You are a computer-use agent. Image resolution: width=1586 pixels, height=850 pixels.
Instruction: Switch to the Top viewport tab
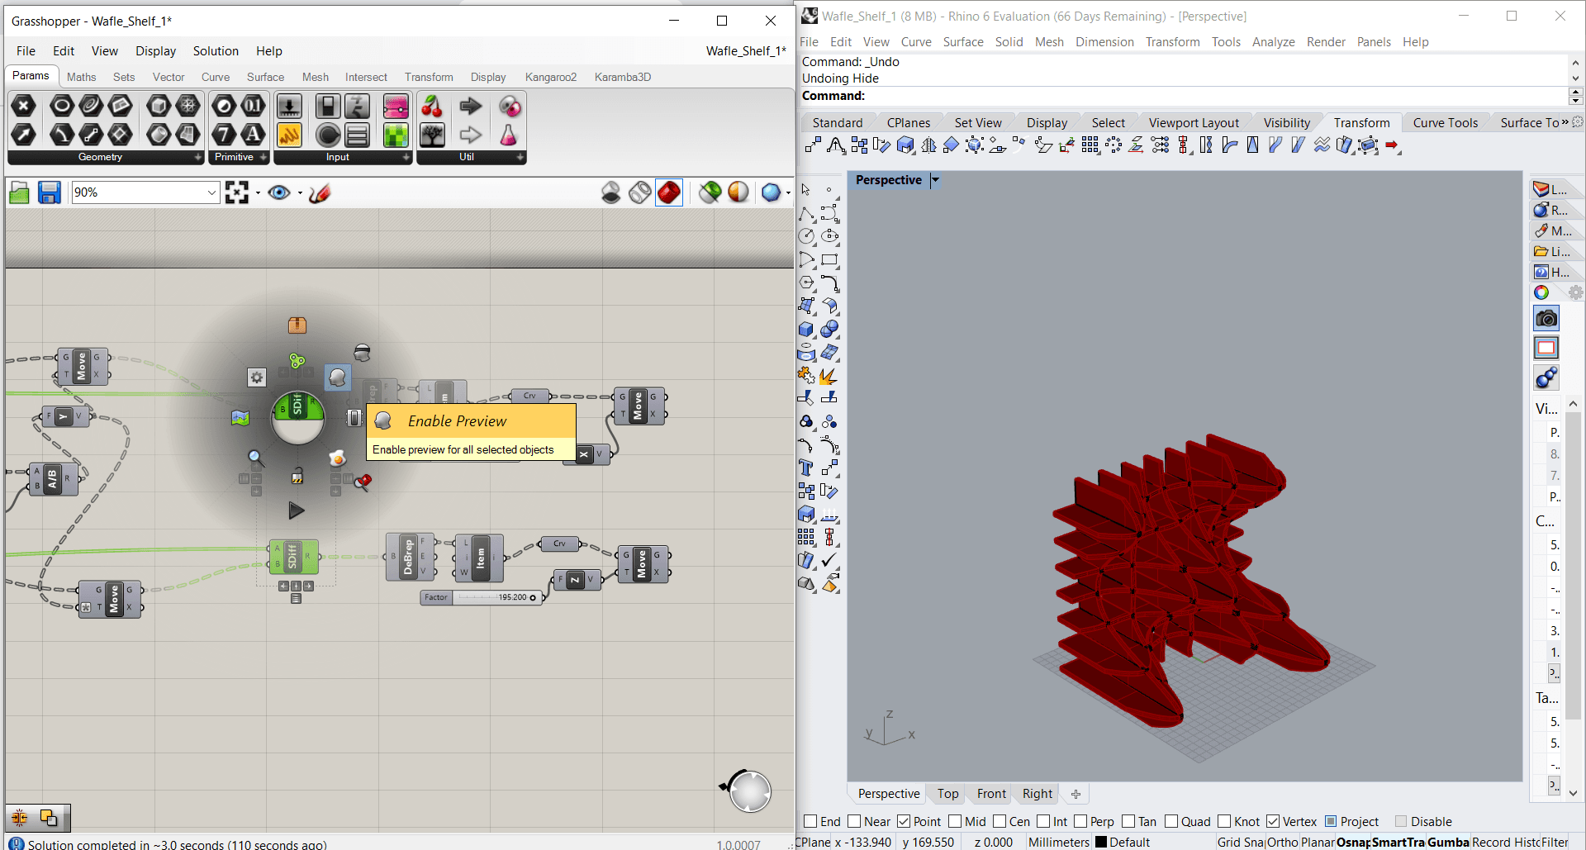click(x=947, y=794)
